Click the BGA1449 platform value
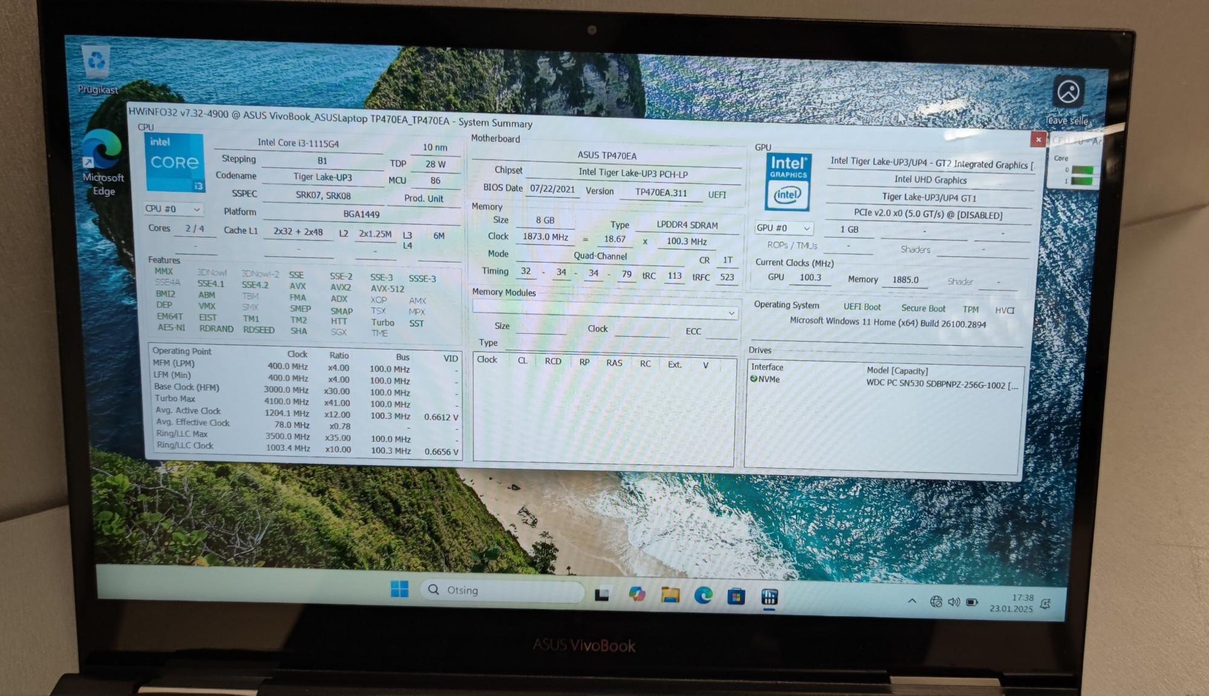 coord(361,214)
